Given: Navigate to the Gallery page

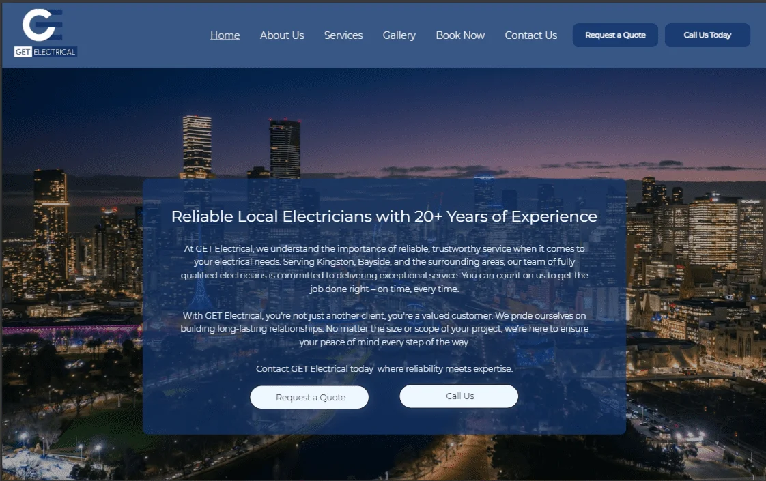Looking at the screenshot, I should (399, 35).
